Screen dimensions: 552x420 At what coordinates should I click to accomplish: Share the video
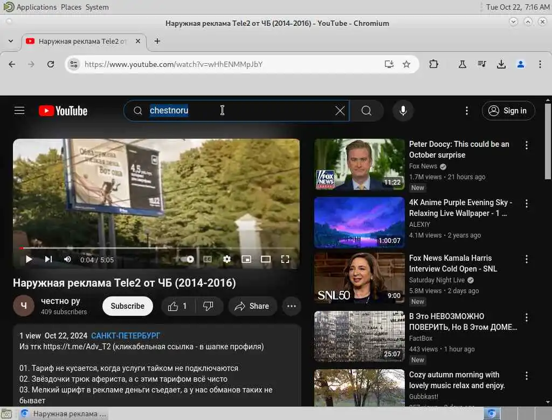coord(252,306)
